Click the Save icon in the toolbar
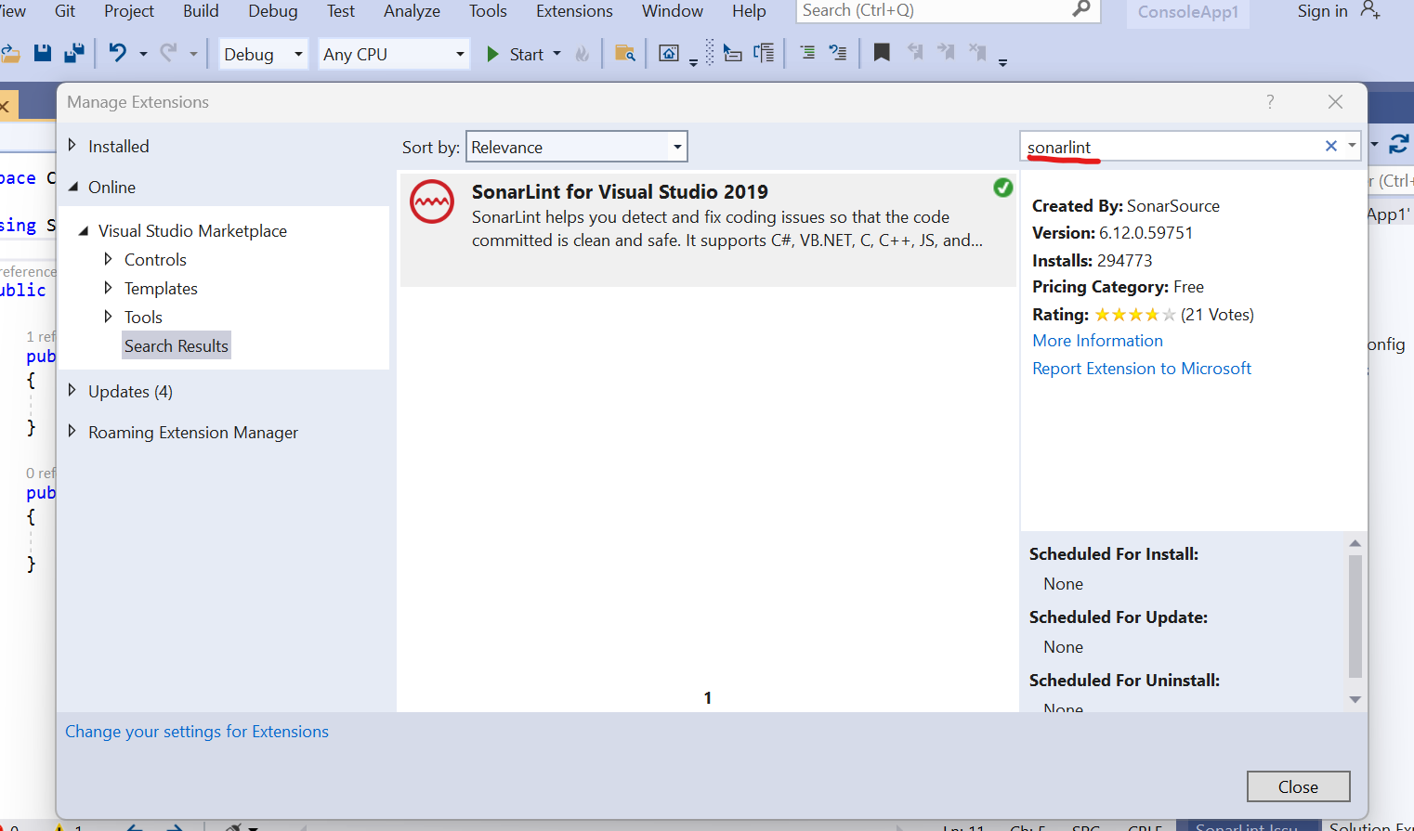1414x831 pixels. tap(42, 53)
